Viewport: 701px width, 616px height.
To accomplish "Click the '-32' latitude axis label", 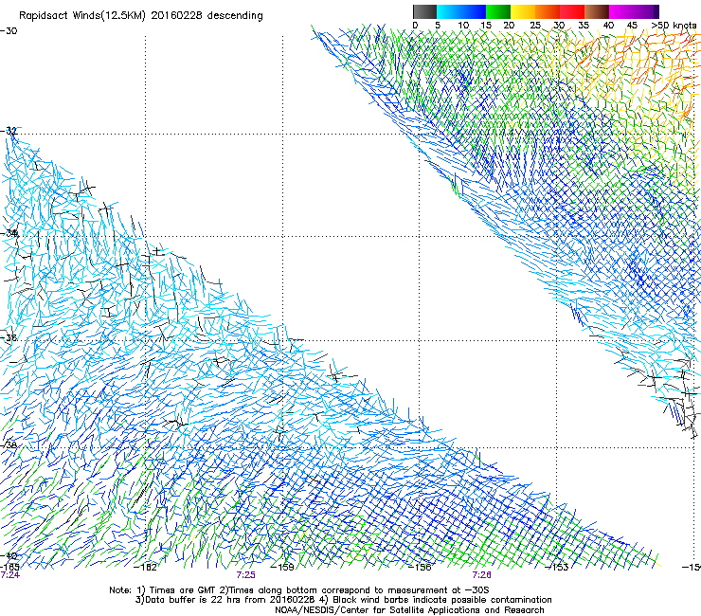I will (9, 131).
